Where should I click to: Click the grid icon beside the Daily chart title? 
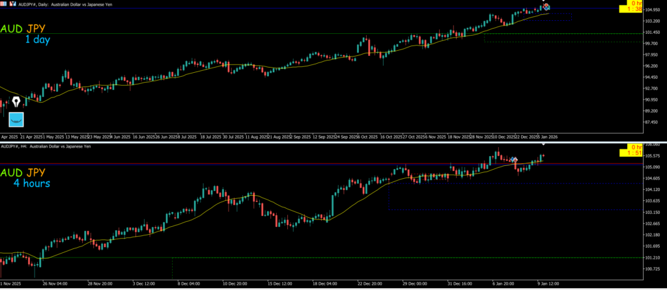click(x=4, y=3)
